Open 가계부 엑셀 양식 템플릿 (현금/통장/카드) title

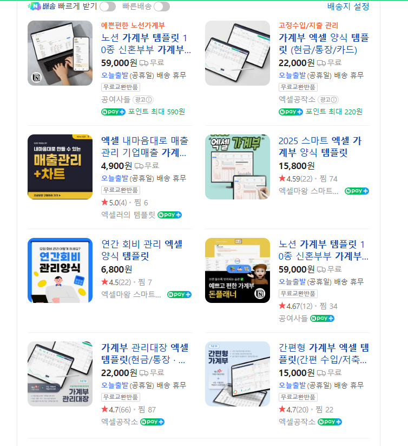tap(324, 43)
